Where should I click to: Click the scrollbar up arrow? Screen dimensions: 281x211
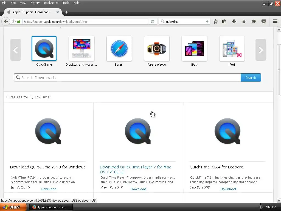click(x=279, y=30)
